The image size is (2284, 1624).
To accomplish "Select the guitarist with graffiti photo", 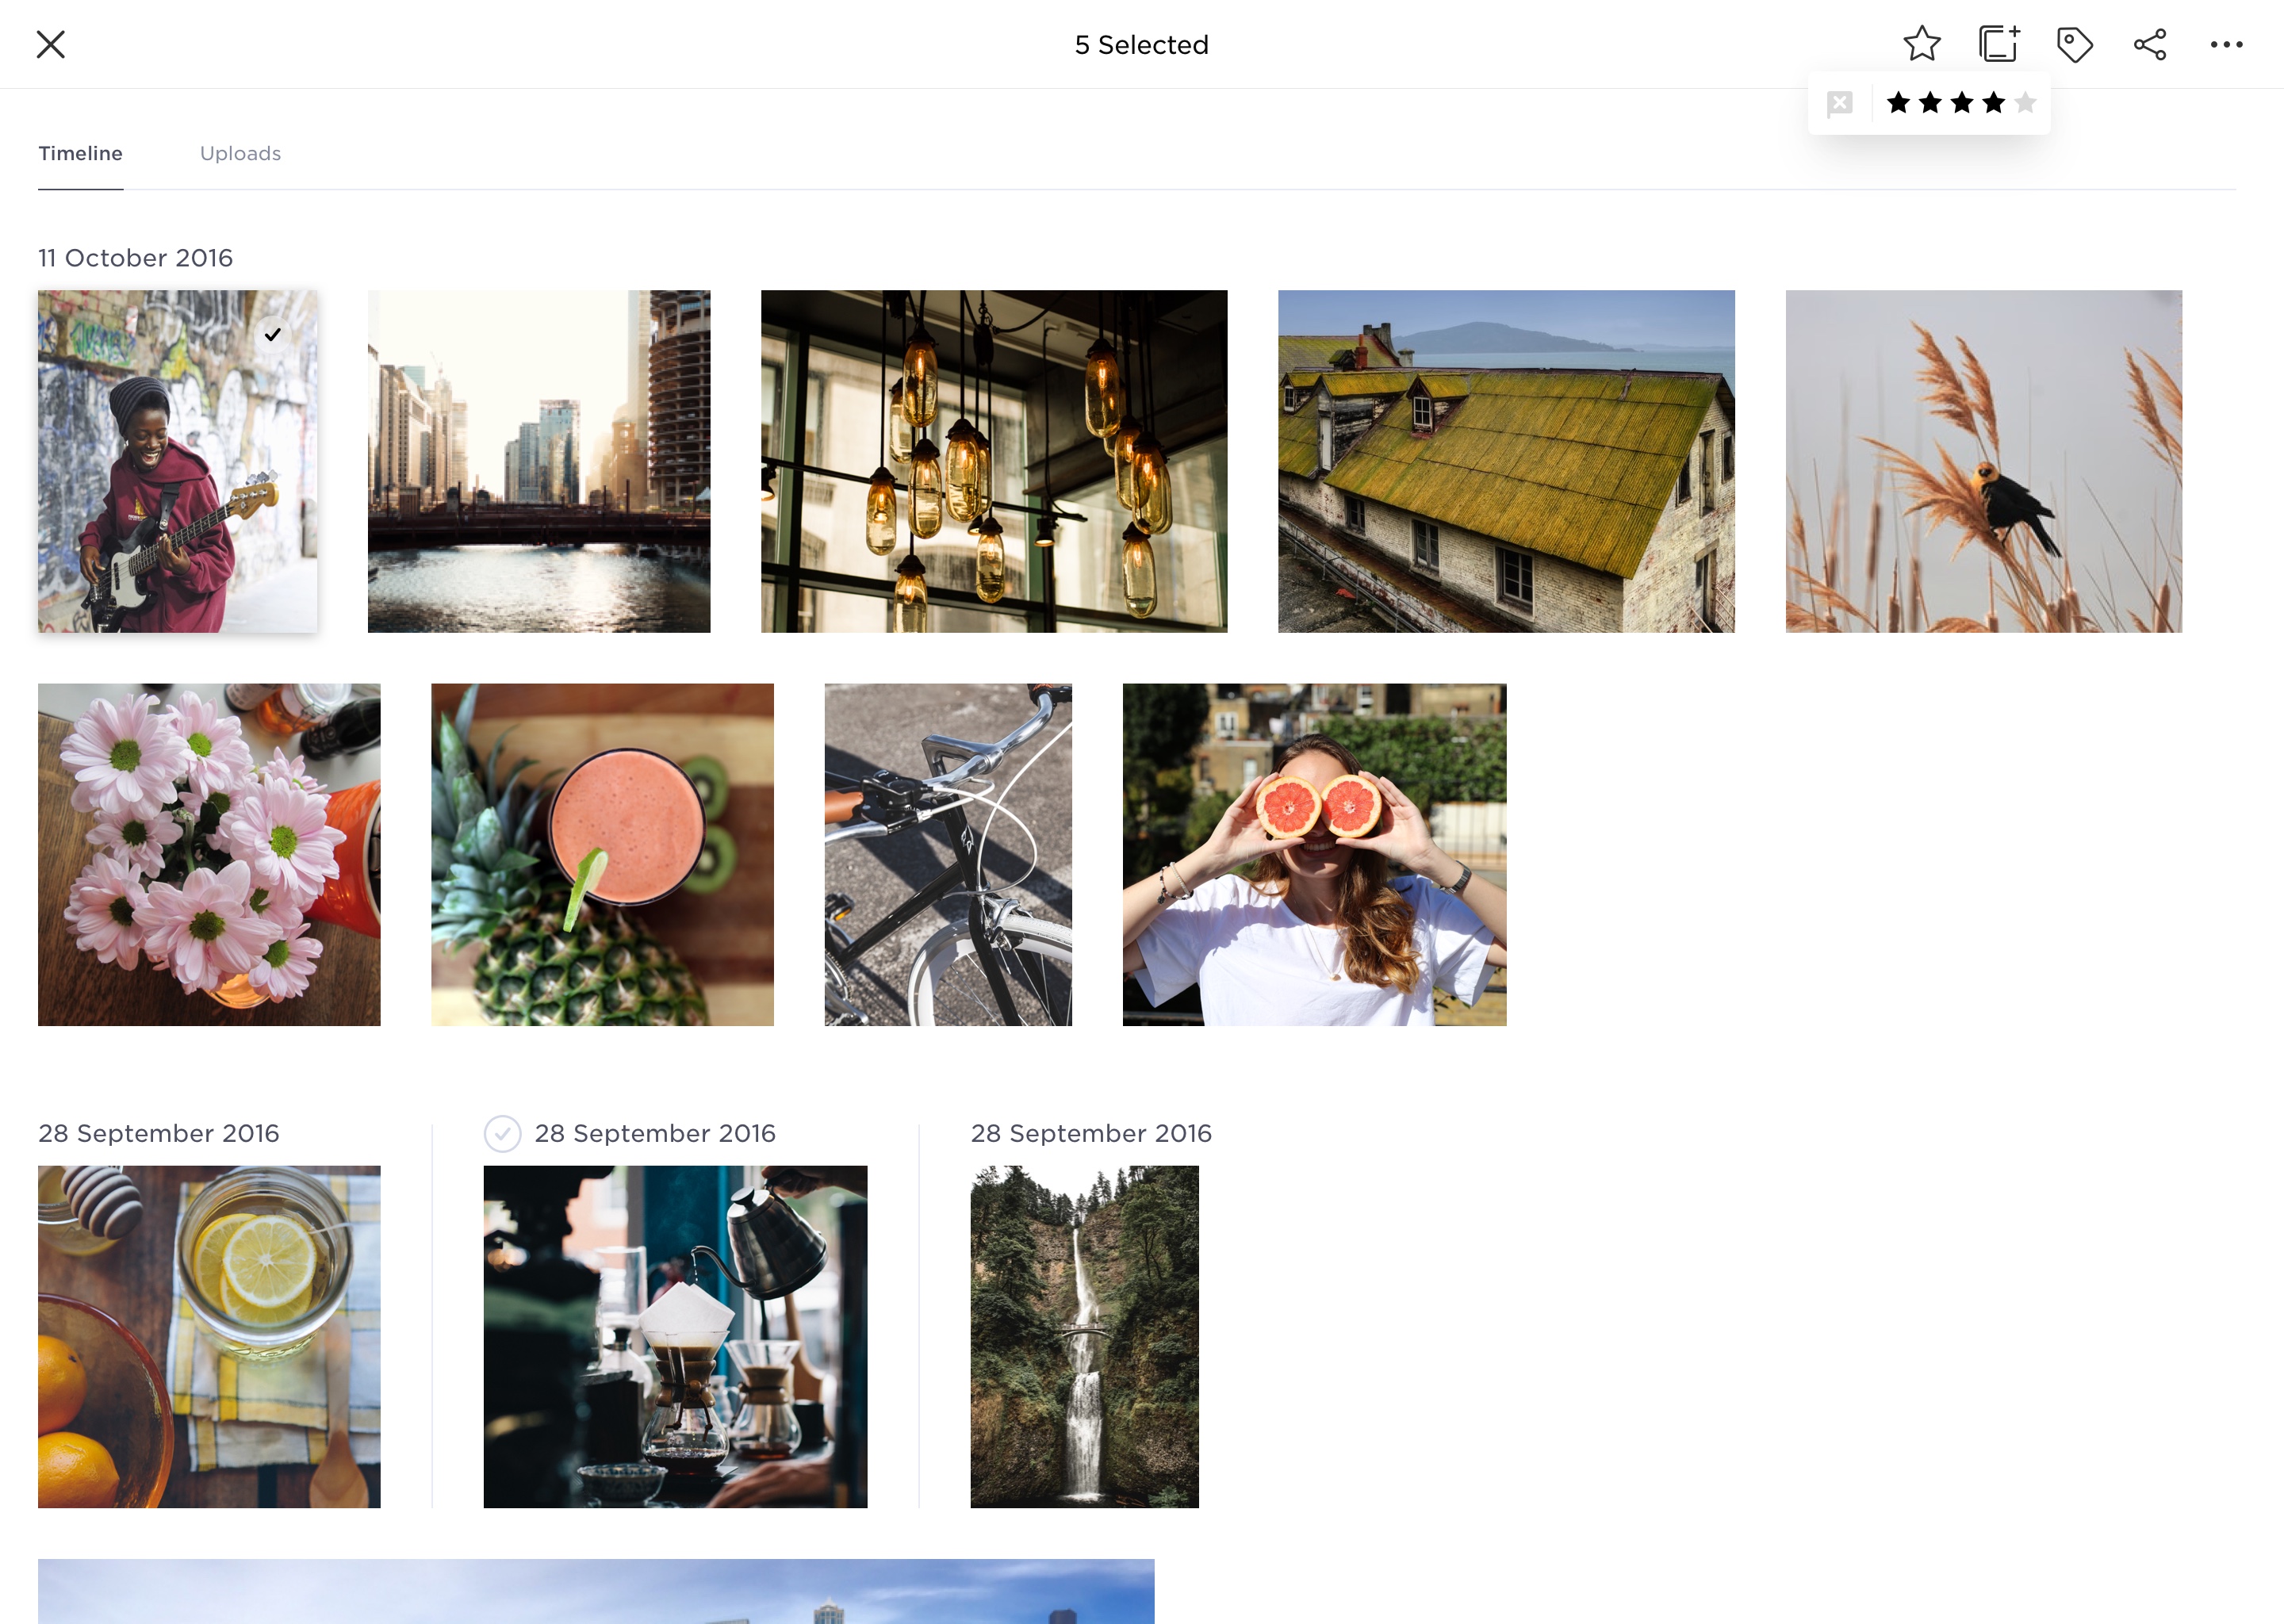I will [177, 461].
